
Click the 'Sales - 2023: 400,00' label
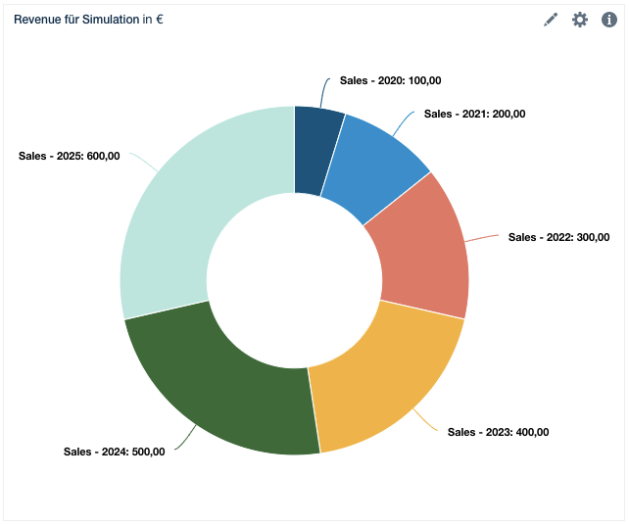click(x=498, y=432)
